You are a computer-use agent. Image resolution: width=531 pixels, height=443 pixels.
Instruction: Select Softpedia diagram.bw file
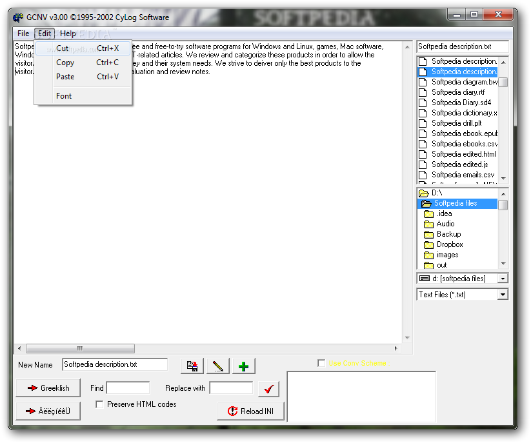click(x=458, y=83)
